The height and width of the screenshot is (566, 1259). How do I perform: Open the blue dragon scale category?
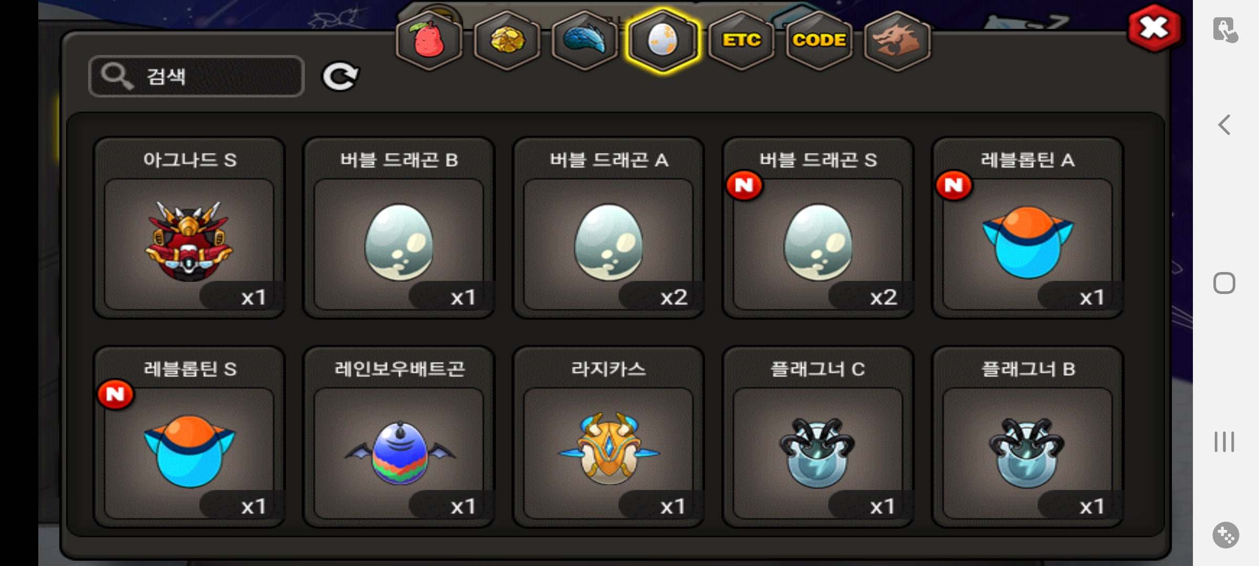(x=584, y=40)
